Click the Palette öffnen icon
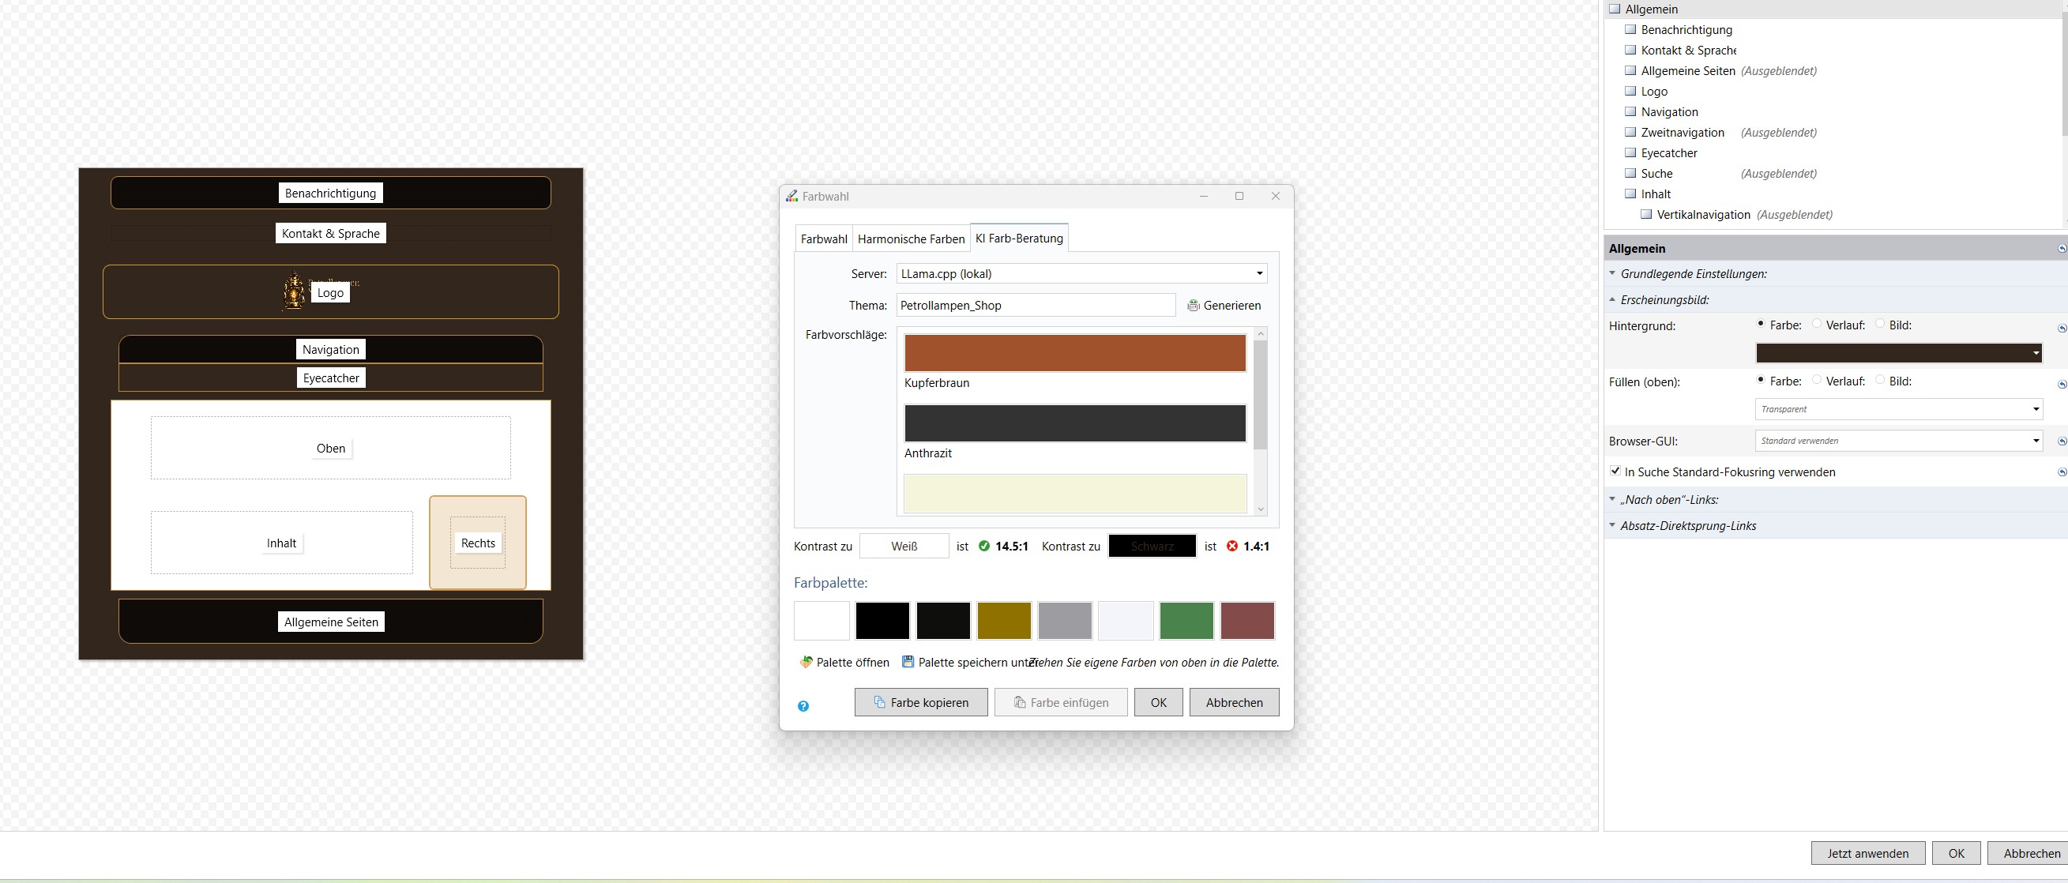Viewport: 2068px width, 883px height. (x=806, y=662)
